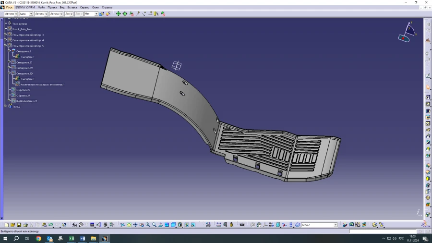Click the Save icon in bottom toolbar
432x243 pixels.
click(19, 225)
